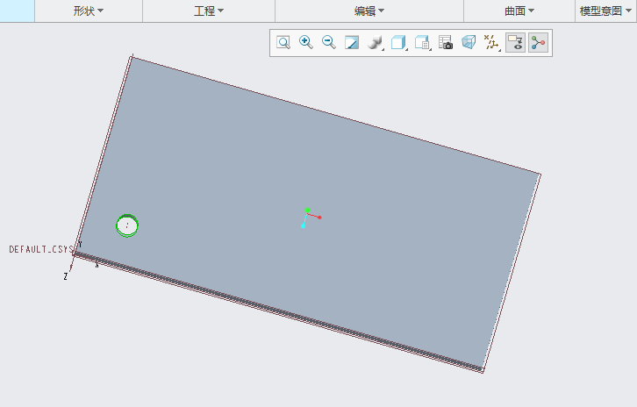This screenshot has height=407, width=637.
Task: Select the DEFAULT_CSYS coordinate system label
Action: [41, 249]
